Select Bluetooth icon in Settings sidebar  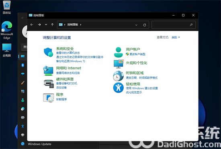pos(23,65)
